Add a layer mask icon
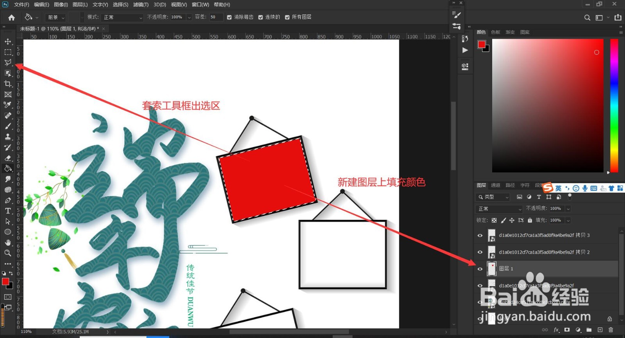 click(x=567, y=330)
